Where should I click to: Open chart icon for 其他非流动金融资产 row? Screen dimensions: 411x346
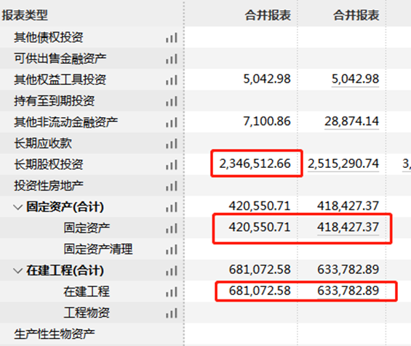(172, 123)
